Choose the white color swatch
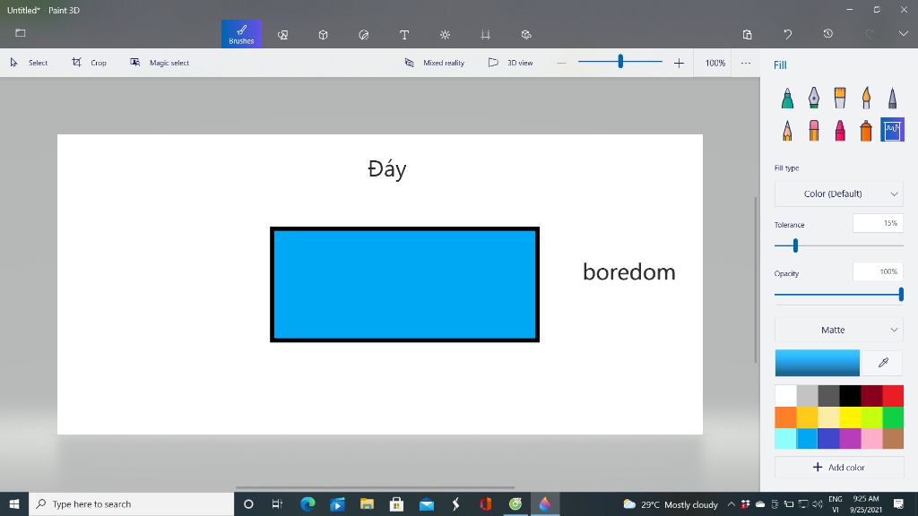Viewport: 918px width, 516px height. point(785,395)
